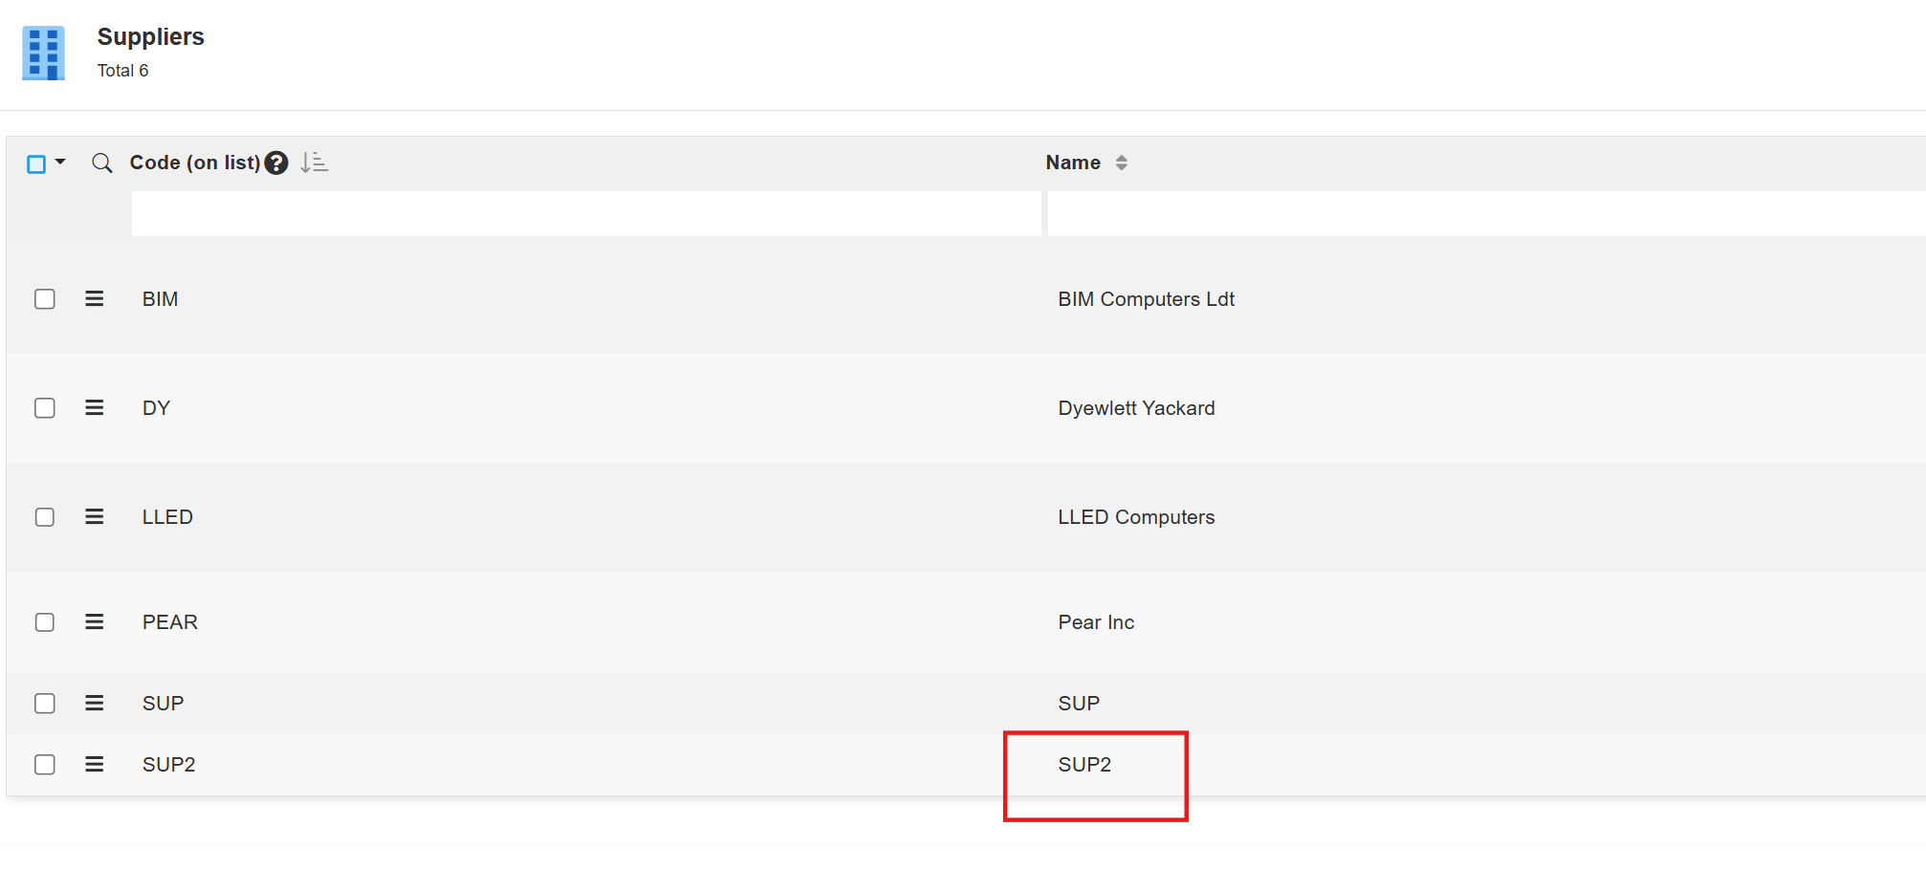The width and height of the screenshot is (1926, 870).
Task: Open help for Code (on list) column
Action: click(276, 163)
